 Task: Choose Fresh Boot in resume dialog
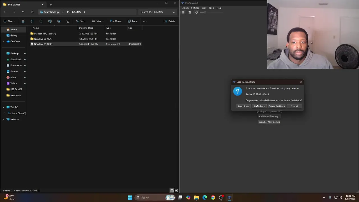coord(259,106)
